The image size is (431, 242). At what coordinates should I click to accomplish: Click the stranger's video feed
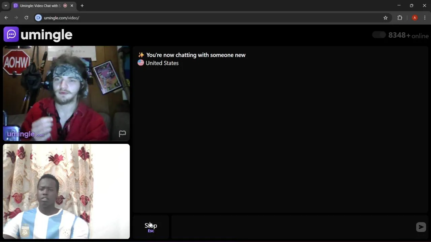[66, 93]
